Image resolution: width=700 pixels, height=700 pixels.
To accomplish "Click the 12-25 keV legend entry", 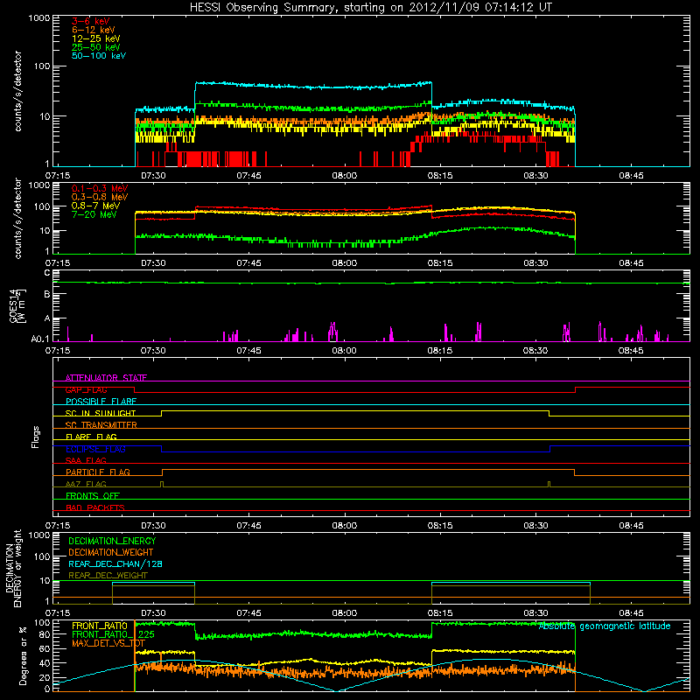I will [x=96, y=38].
